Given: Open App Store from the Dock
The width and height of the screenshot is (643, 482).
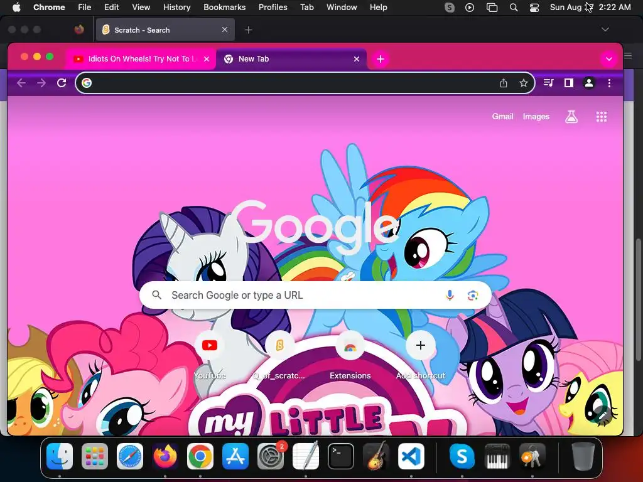Looking at the screenshot, I should (x=235, y=456).
